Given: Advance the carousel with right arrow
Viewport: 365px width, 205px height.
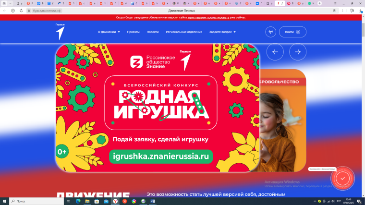Looking at the screenshot, I should coord(298,52).
